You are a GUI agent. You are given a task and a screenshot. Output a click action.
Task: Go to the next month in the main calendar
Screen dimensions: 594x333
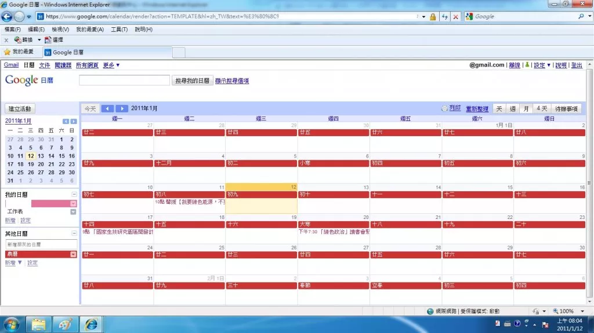(122, 109)
